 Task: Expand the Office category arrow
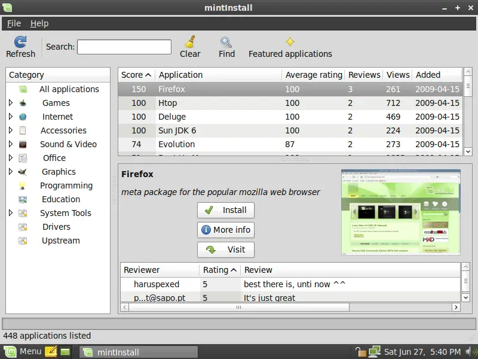11,158
